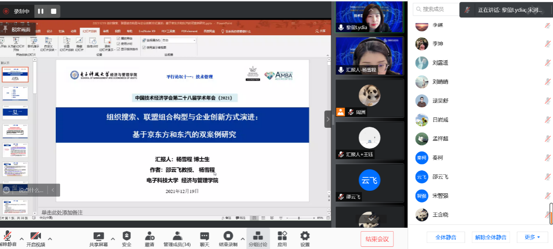Screen dimensions: 553x249
Task: Open the Apps (应用) icon
Action: [x=282, y=238]
